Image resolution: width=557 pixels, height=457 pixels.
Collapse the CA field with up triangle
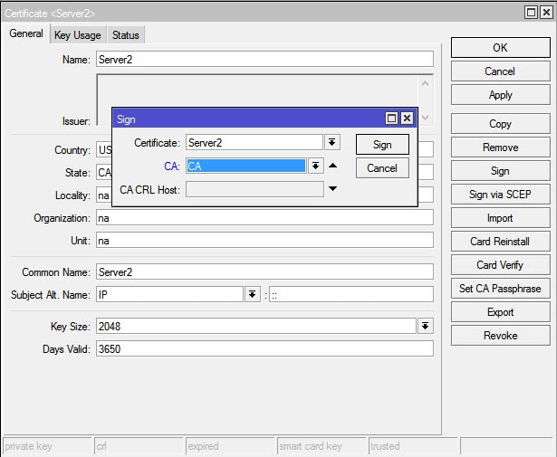click(332, 166)
